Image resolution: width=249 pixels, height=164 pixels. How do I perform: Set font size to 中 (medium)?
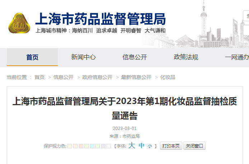141,146
